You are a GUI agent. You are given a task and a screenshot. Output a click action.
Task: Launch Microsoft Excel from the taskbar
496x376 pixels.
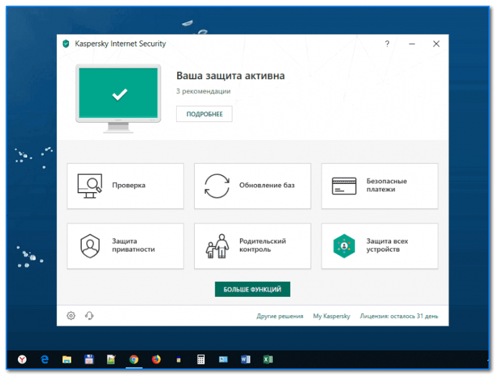pos(268,359)
